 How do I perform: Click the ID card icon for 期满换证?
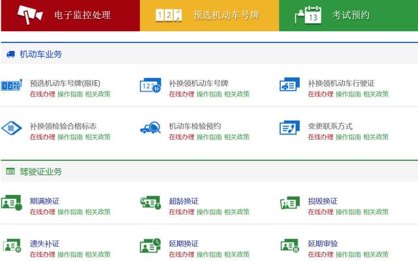pos(12,203)
